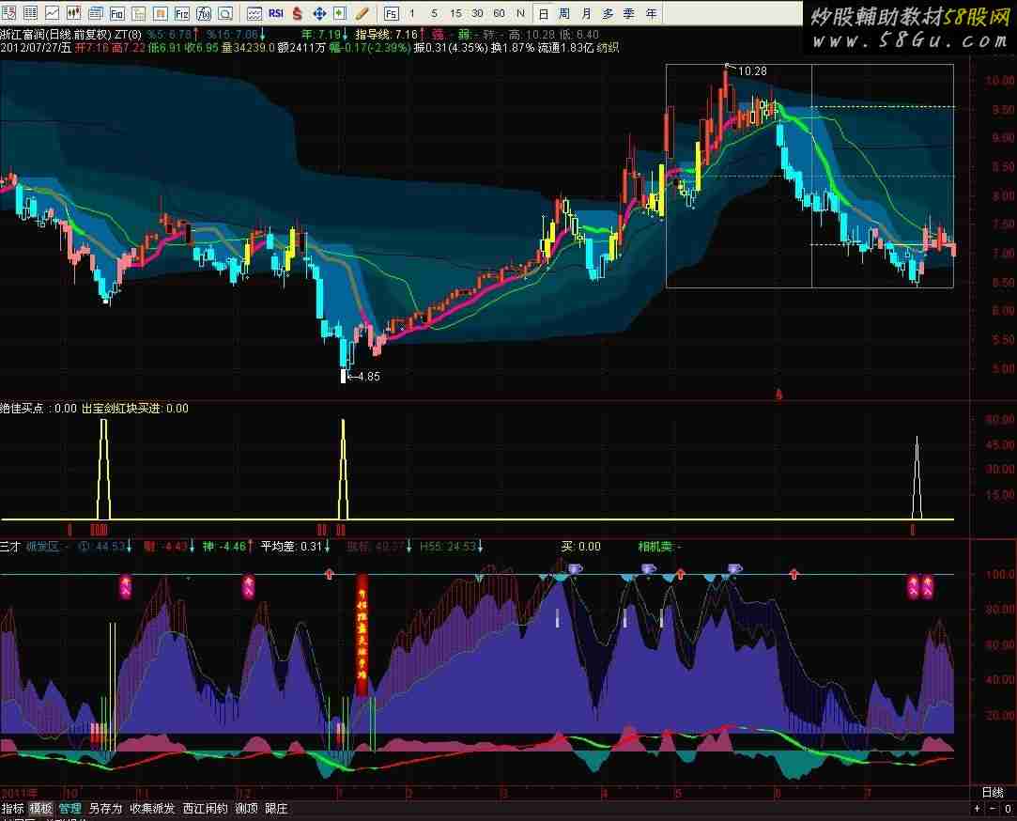Click the 2012/07/27/五 date text

(x=36, y=47)
